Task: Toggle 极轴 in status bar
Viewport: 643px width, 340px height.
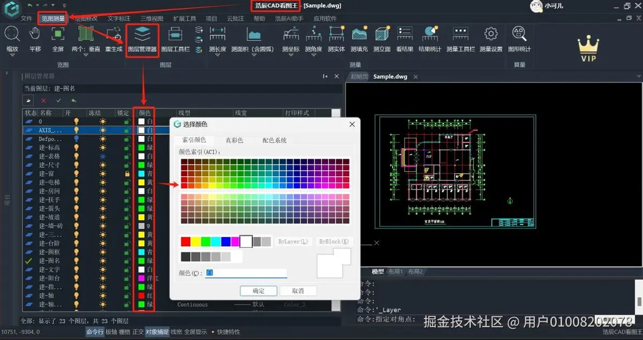Action: click(111, 332)
